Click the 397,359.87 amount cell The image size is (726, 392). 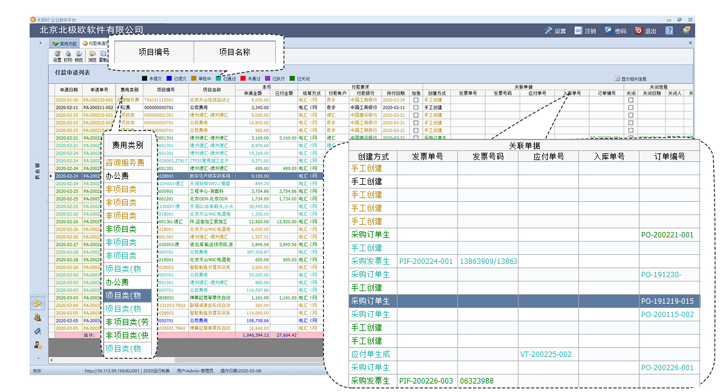pos(252,251)
